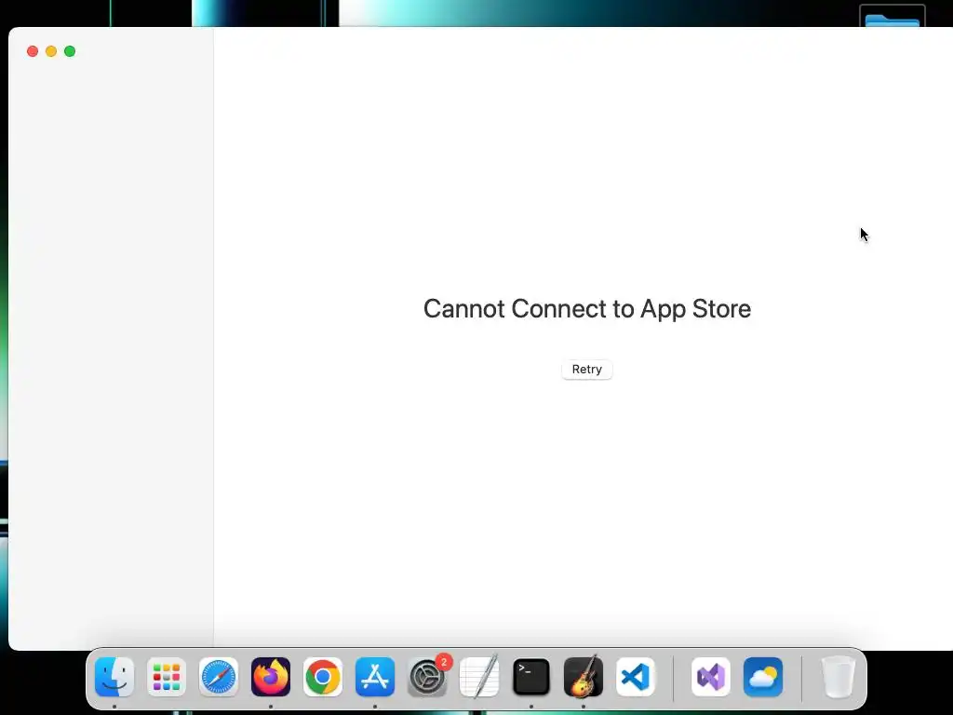
Task: Open Trash in the Dock
Action: click(839, 677)
